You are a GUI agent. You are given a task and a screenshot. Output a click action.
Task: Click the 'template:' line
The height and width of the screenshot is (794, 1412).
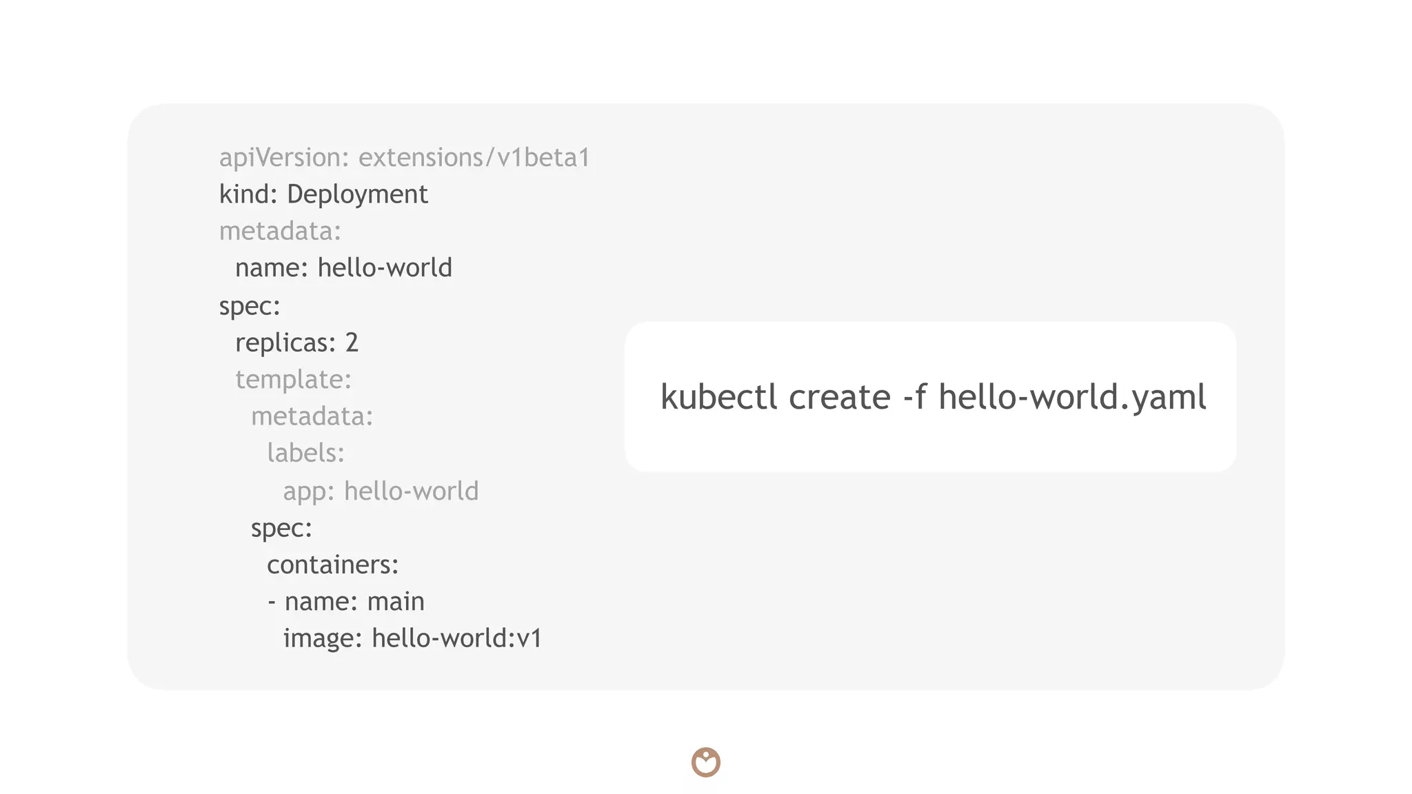pyautogui.click(x=293, y=380)
